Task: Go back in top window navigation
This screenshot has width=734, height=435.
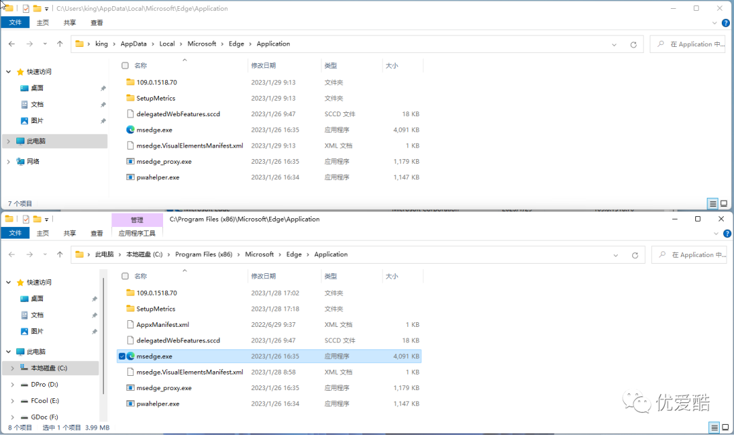Action: coord(12,44)
